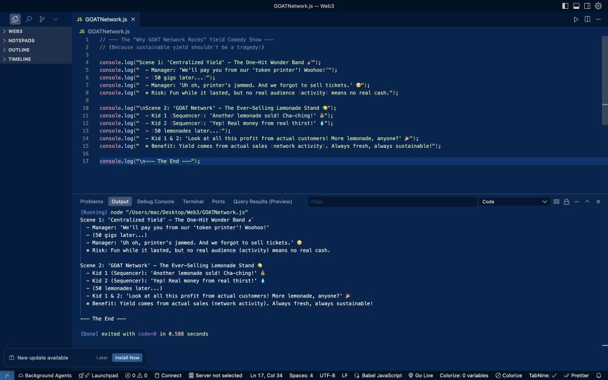Viewport: 608px width, 380px height.
Task: Switch to the Debug Console tab
Action: coord(156,202)
